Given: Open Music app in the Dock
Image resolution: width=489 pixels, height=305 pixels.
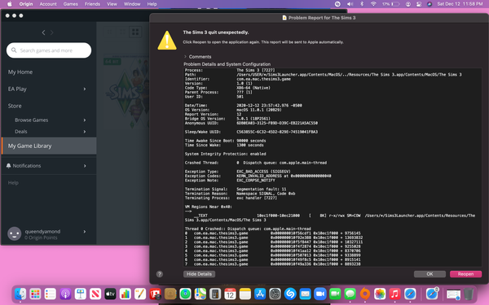Looking at the screenshot, I should point(394,294).
